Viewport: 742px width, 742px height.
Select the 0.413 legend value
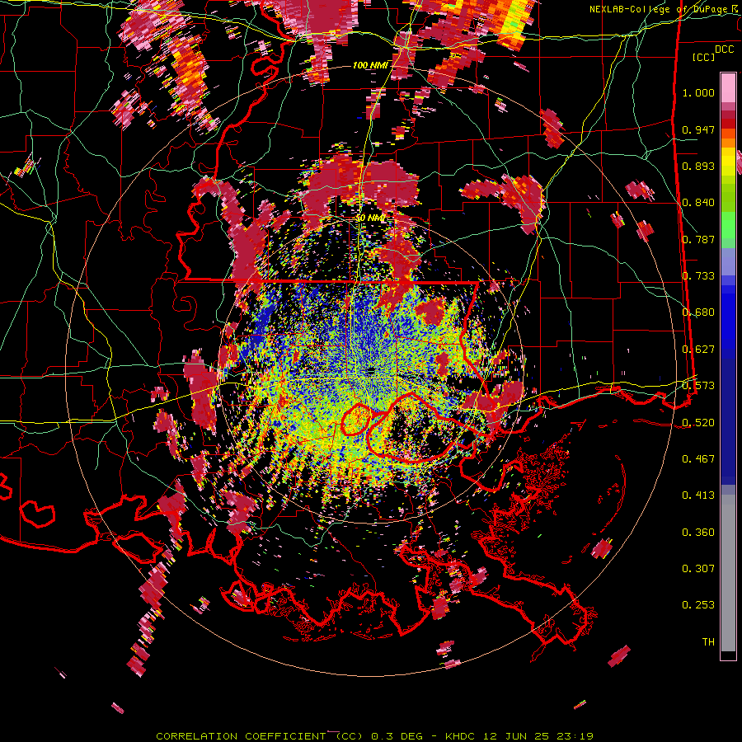point(698,495)
